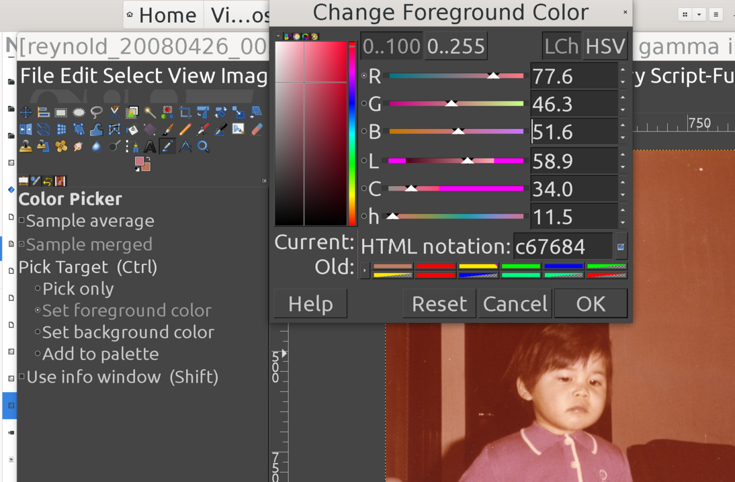Image resolution: width=735 pixels, height=482 pixels.
Task: Select the Paintbrush tool
Action: point(167,129)
